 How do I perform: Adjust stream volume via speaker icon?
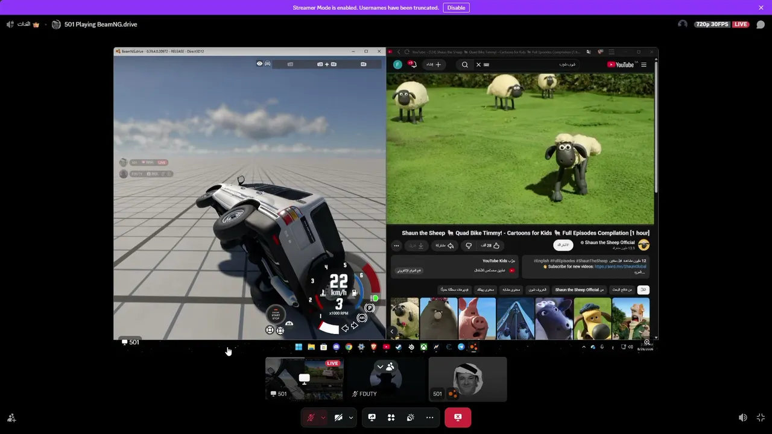pos(743,418)
